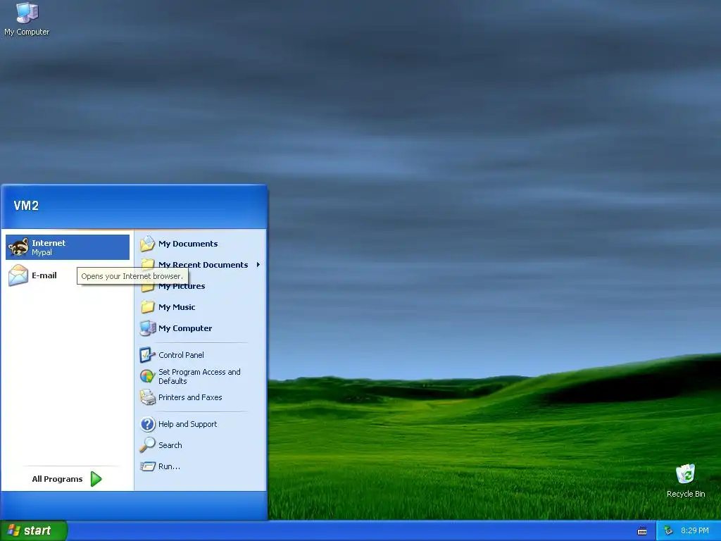Click the Run dialog icon
721x541 pixels.
tap(148, 466)
